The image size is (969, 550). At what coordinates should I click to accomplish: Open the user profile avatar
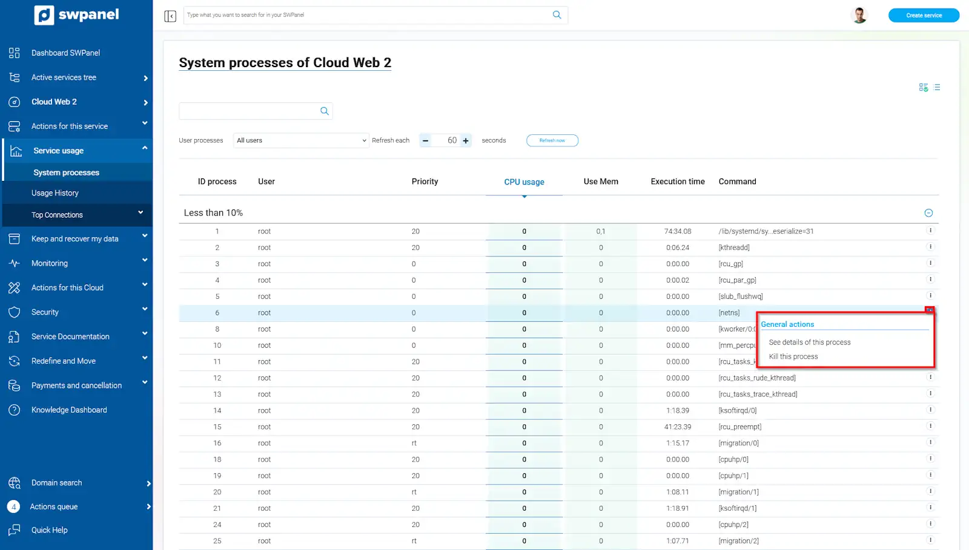859,15
